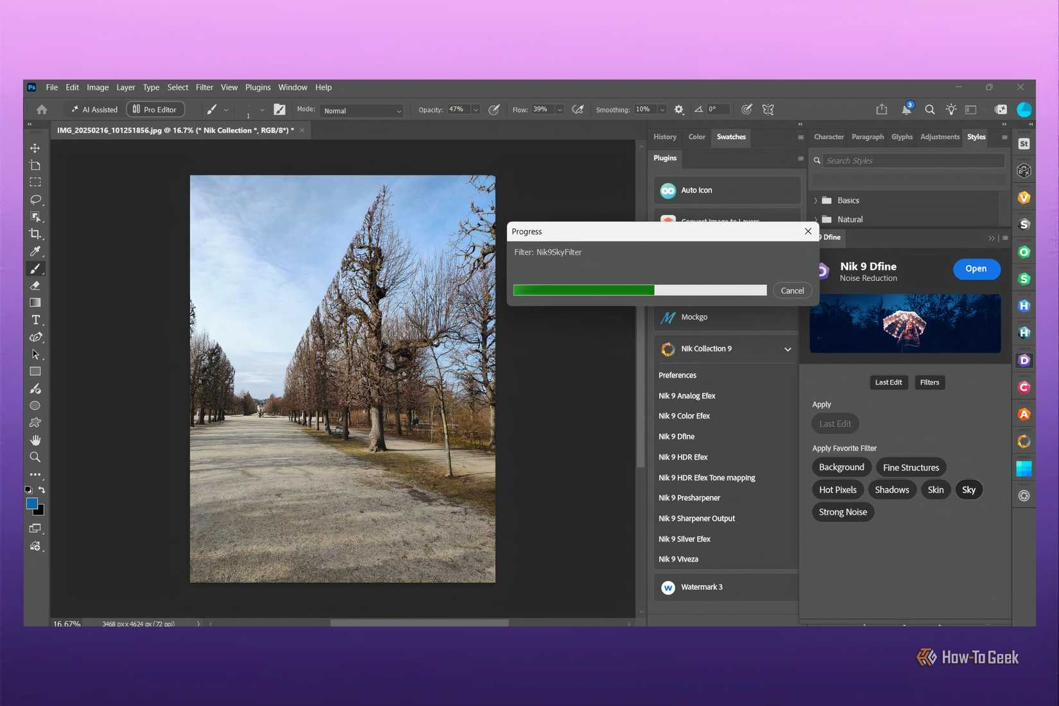Select the Lasso tool

point(35,200)
